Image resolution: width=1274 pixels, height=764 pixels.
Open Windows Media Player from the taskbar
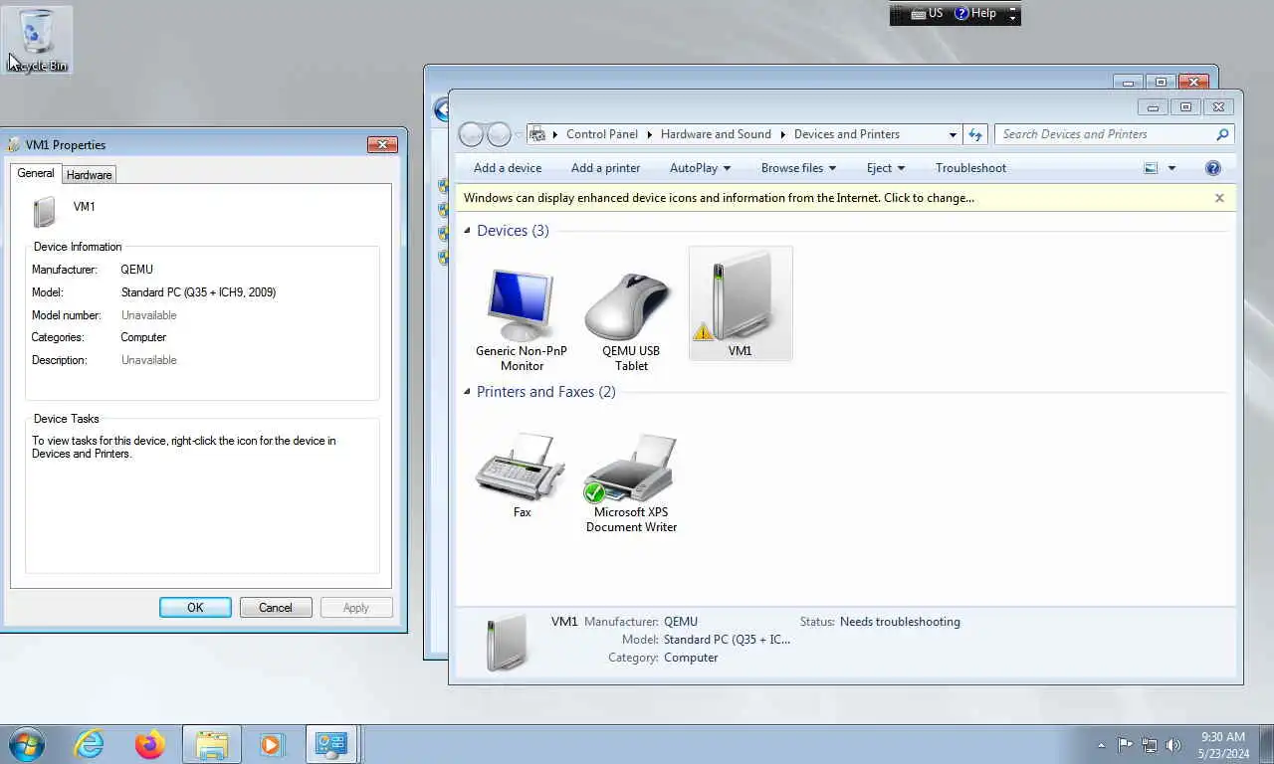[x=271, y=744]
